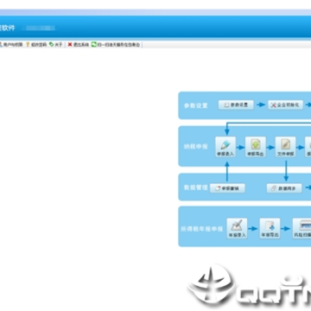Click the 数据管理 section label

tap(196, 187)
